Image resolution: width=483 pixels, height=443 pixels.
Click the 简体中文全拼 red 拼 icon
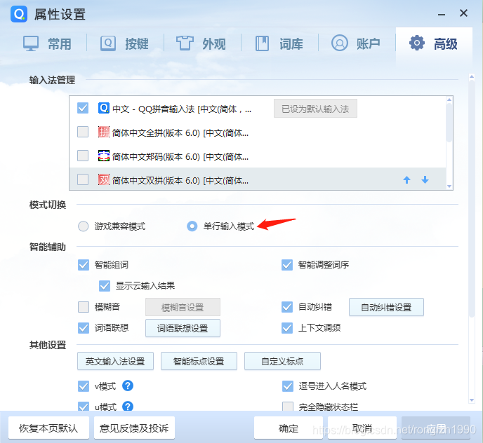(x=103, y=132)
